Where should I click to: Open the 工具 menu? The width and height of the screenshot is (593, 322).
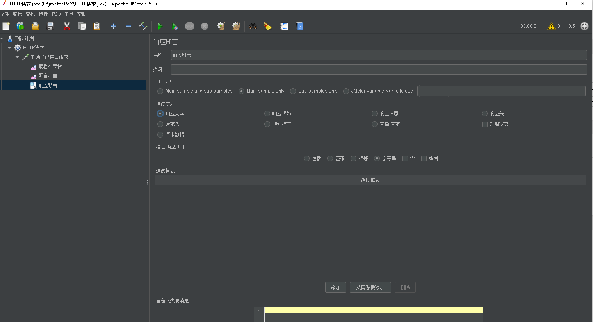pyautogui.click(x=69, y=14)
